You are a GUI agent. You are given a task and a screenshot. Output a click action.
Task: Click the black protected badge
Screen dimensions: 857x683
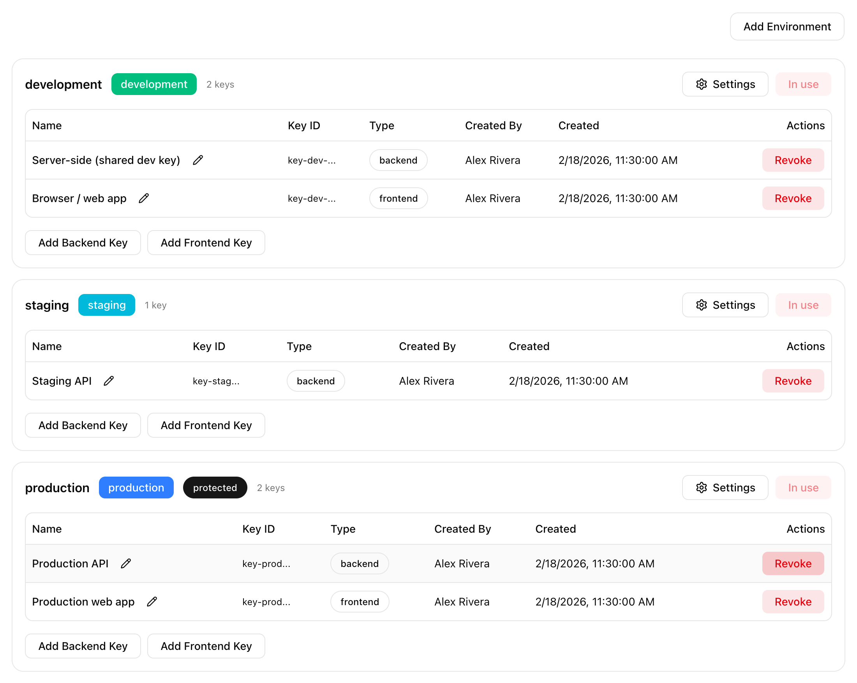(x=215, y=488)
